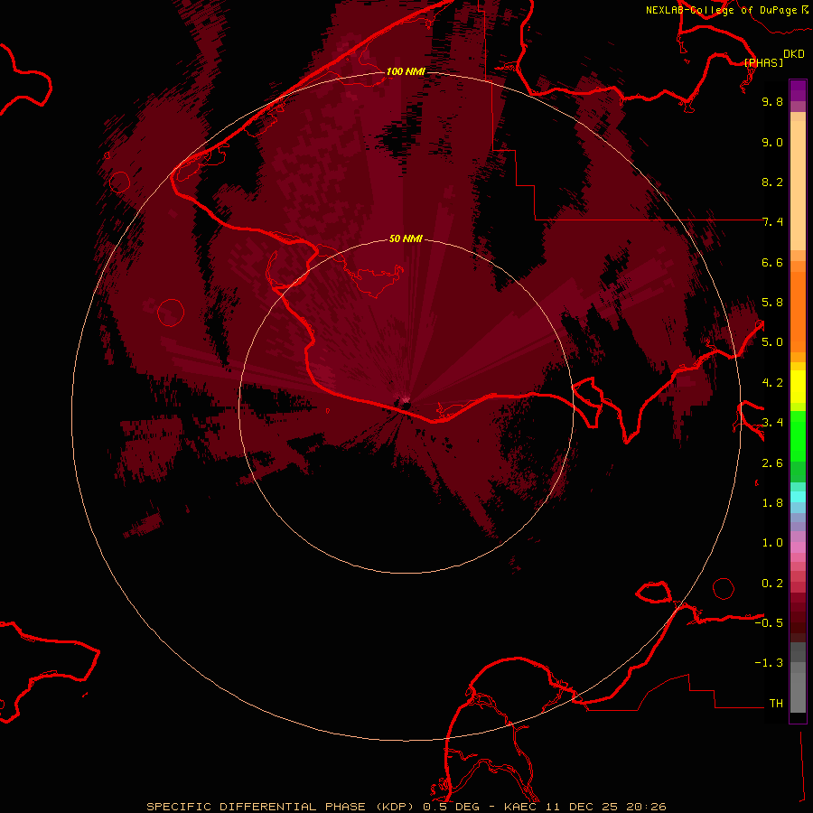The width and height of the screenshot is (813, 813).
Task: Click the 7.4 legend value
Action: [772, 222]
